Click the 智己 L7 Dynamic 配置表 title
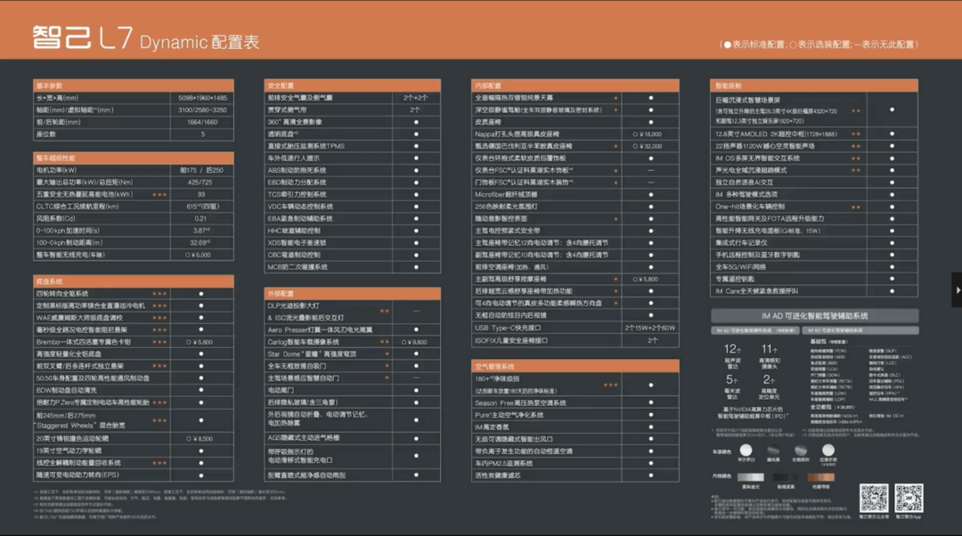This screenshot has height=536, width=962. (146, 38)
